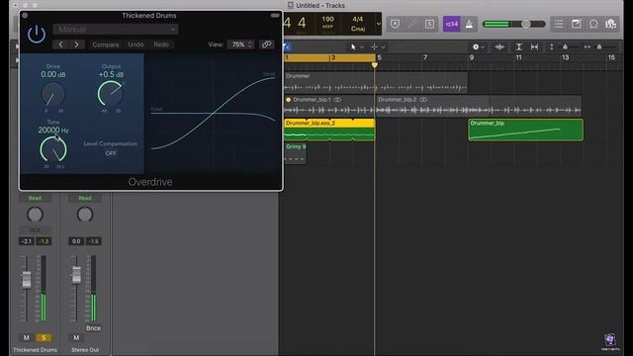The width and height of the screenshot is (633, 356).
Task: Open the tracks area gear settings menu
Action: (x=478, y=47)
